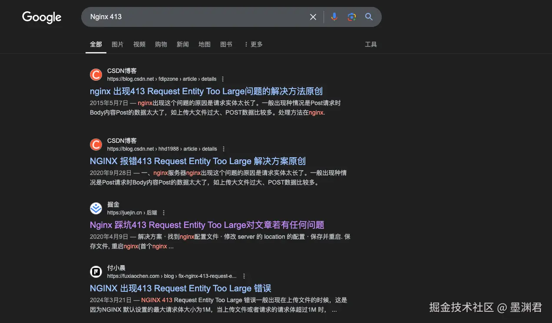Open 'Nginx 踩坑413 Request Entity Too Large' juejin link
This screenshot has height=323, width=552.
[207, 225]
